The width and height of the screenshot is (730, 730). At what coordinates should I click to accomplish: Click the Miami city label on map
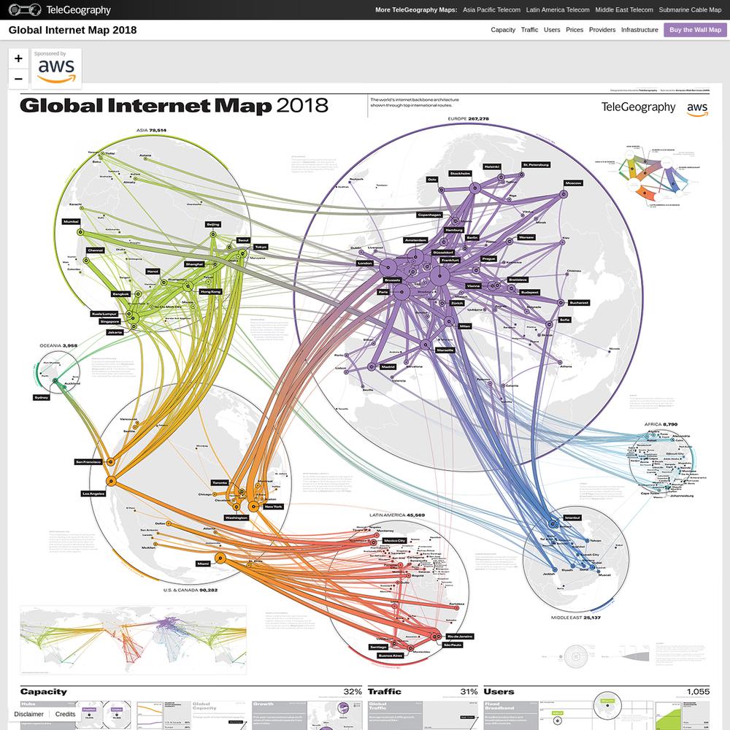click(x=203, y=564)
